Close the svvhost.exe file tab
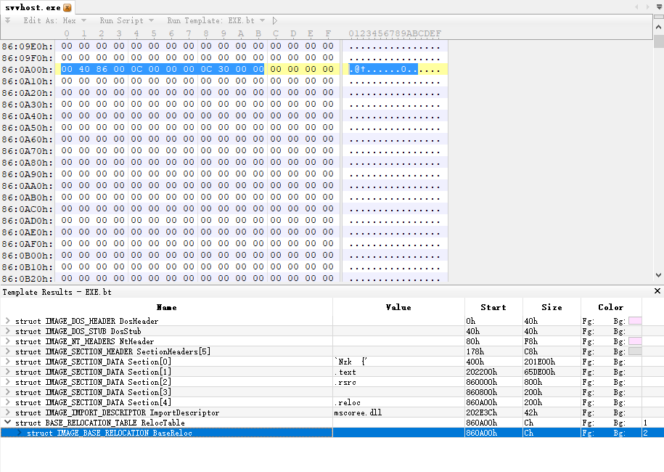Viewport: 664px width, 472px height. pyautogui.click(x=67, y=8)
